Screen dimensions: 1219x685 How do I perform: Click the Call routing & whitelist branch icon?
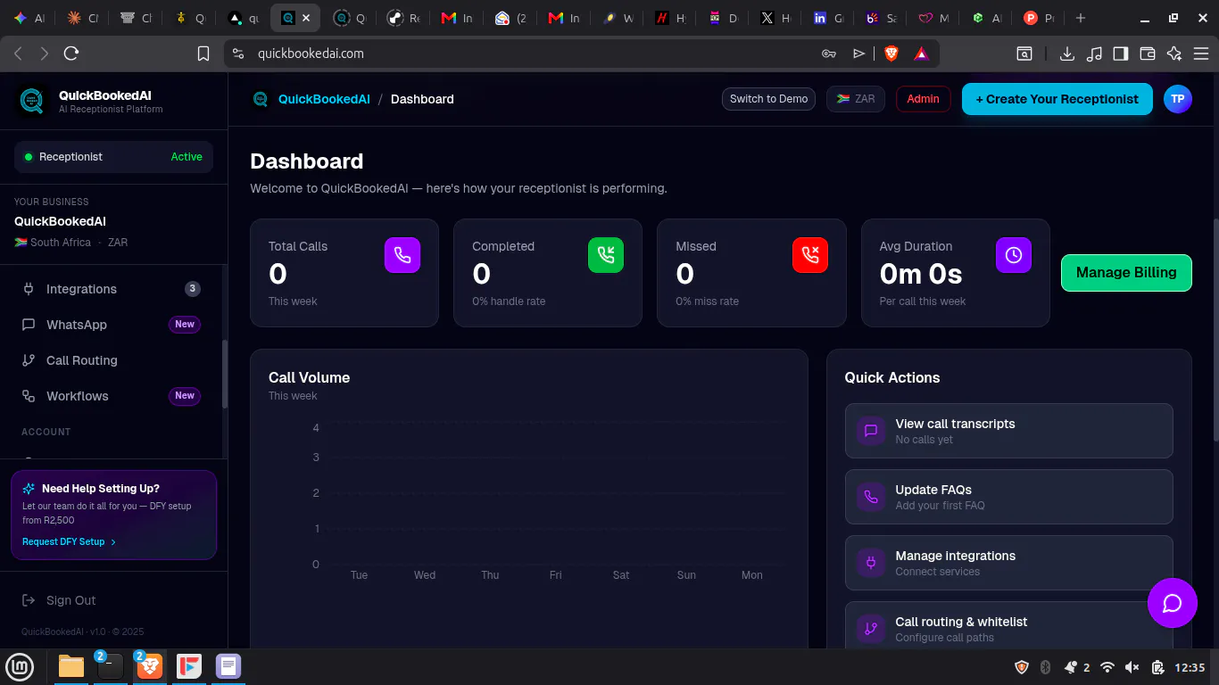[x=871, y=629]
